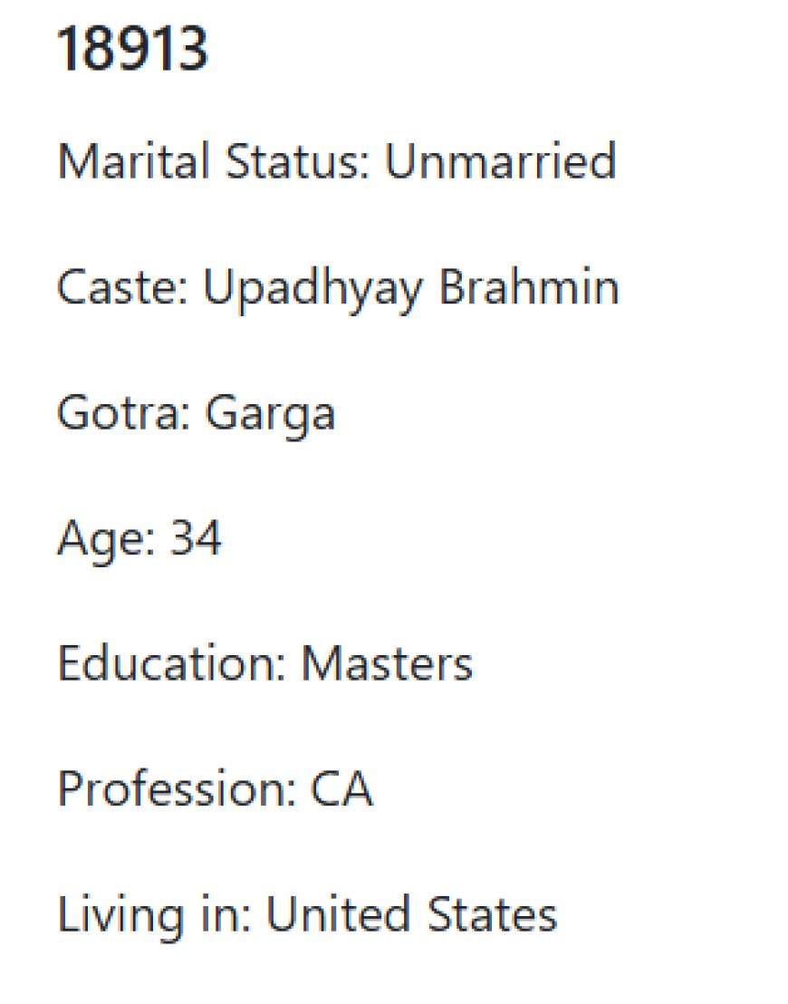Click the Profession label
Viewport: 788px width, 1004px height.
(177, 789)
